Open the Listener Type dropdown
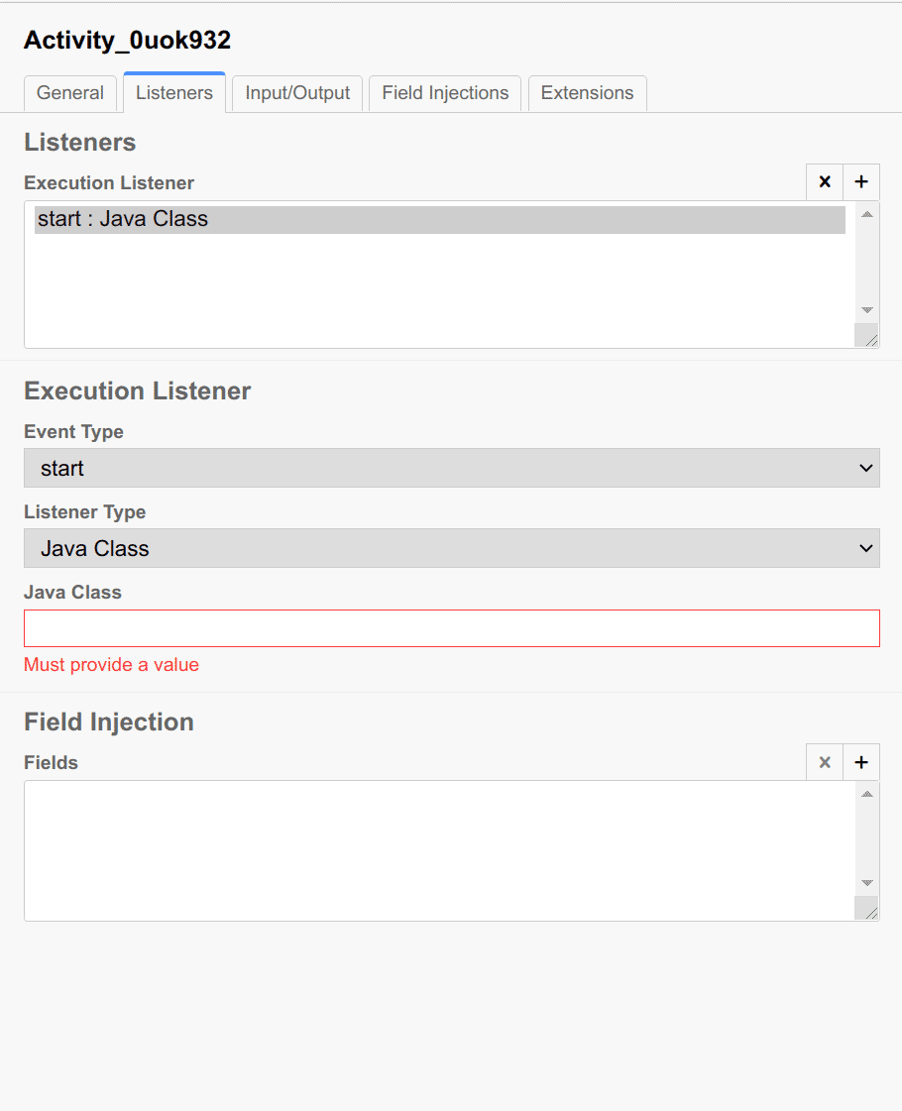 coord(451,548)
